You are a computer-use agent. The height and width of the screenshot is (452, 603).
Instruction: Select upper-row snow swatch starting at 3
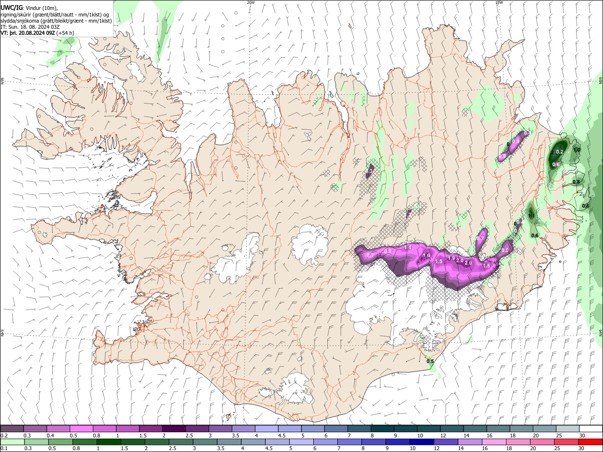click(220, 428)
